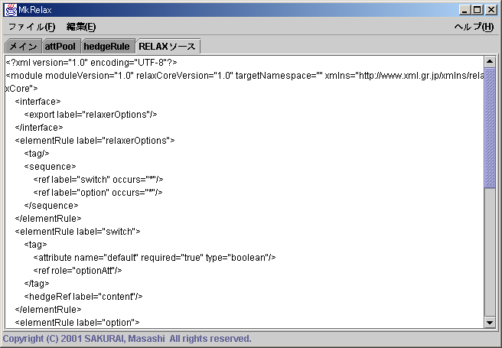Click the empty scrollbar track below the thumb
This screenshot has width=502, height=348.
tap(490, 252)
